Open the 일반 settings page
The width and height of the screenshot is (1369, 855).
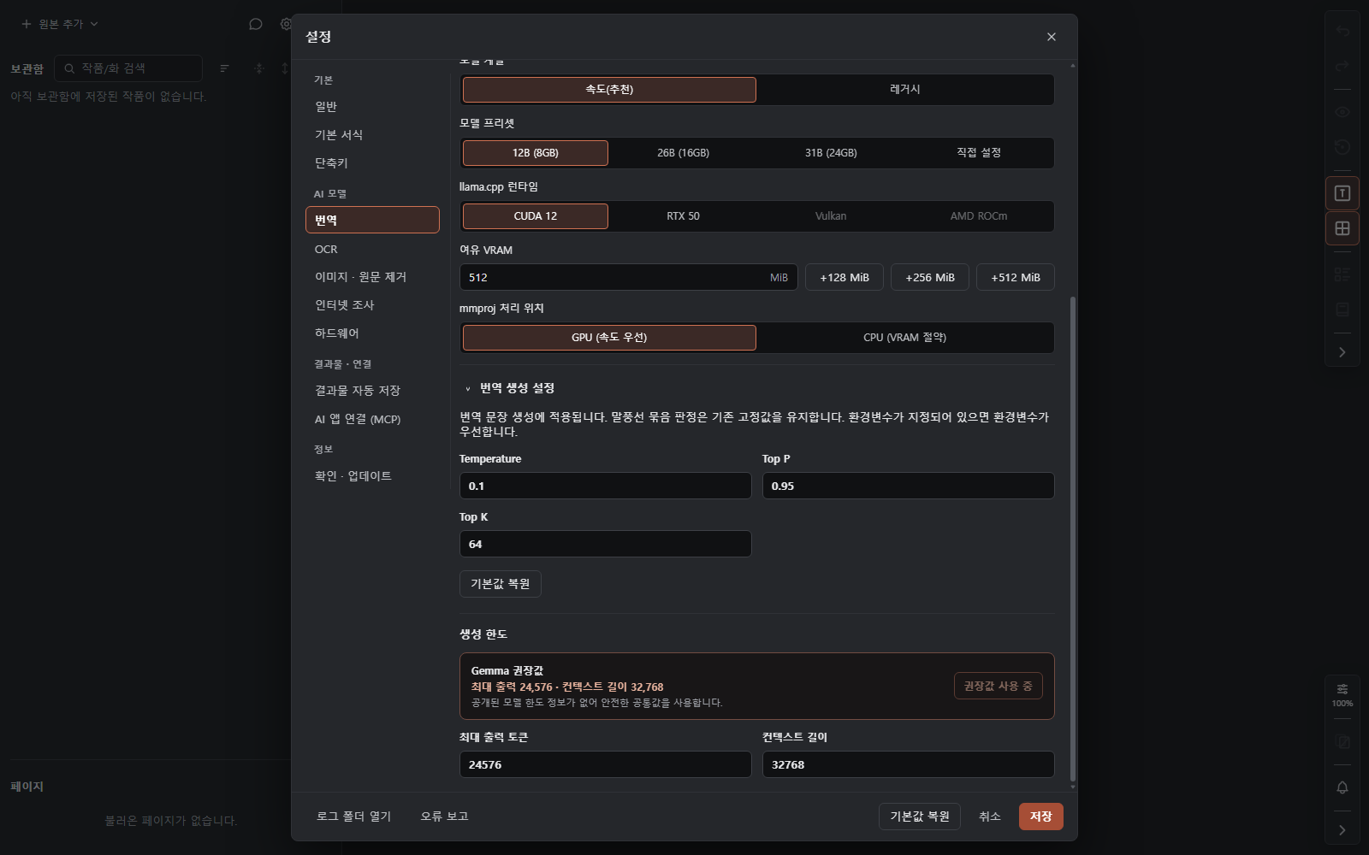tap(372, 107)
